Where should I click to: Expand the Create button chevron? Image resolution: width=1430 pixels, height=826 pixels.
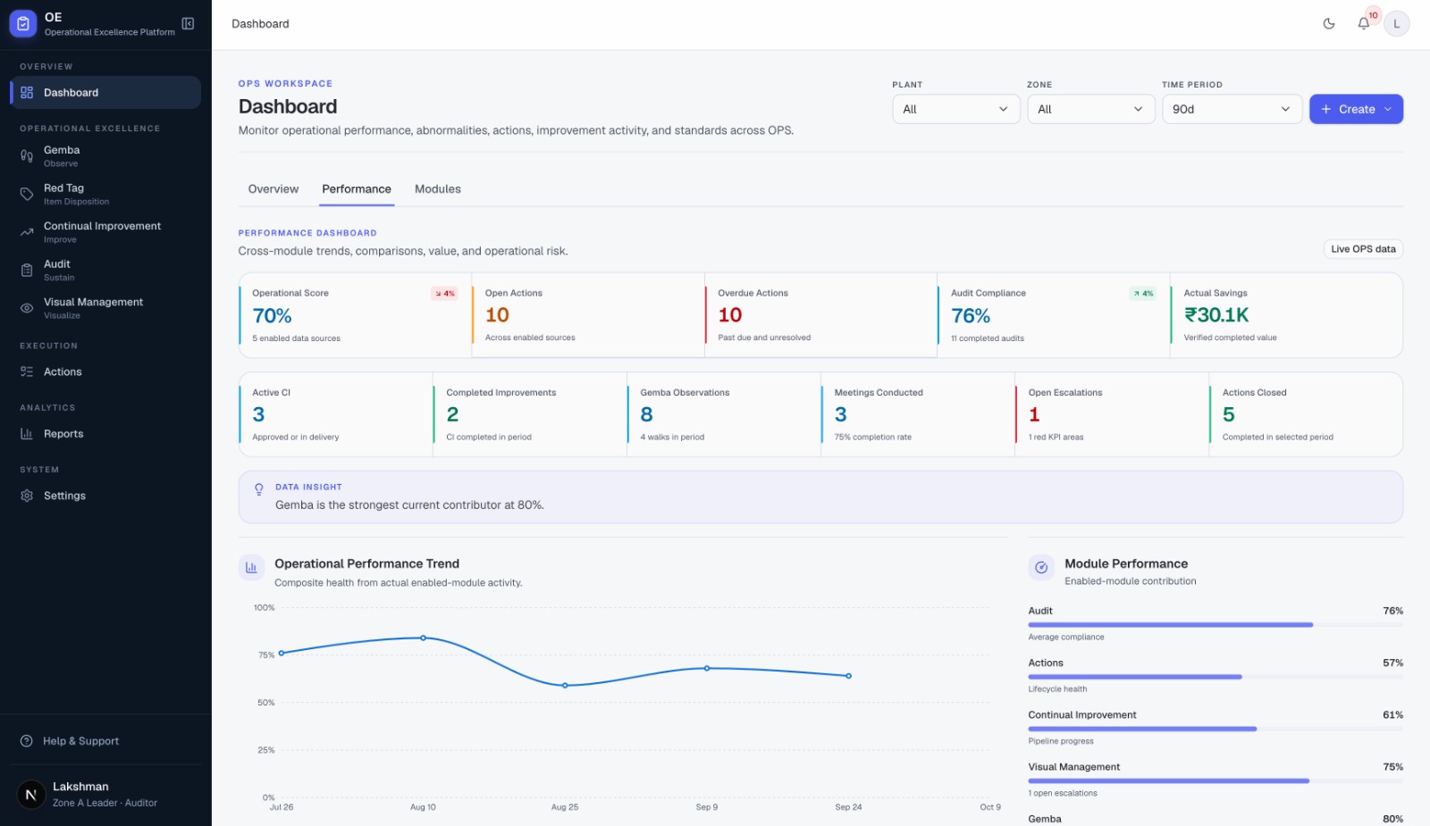pos(1388,109)
